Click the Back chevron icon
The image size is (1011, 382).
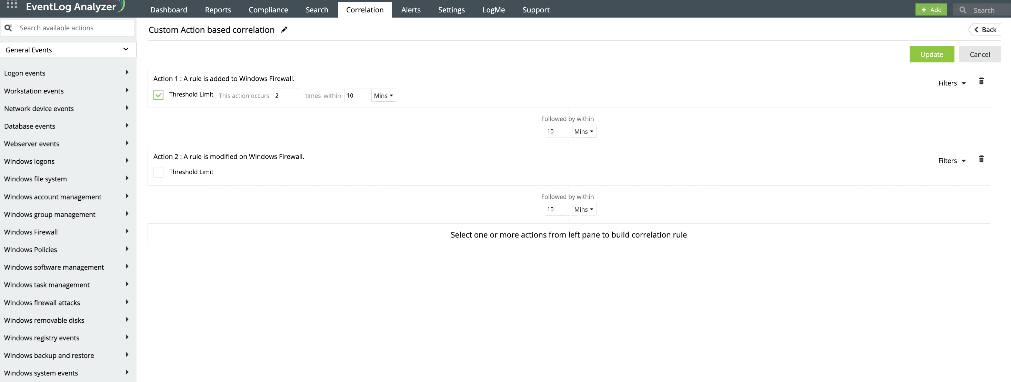pos(977,29)
